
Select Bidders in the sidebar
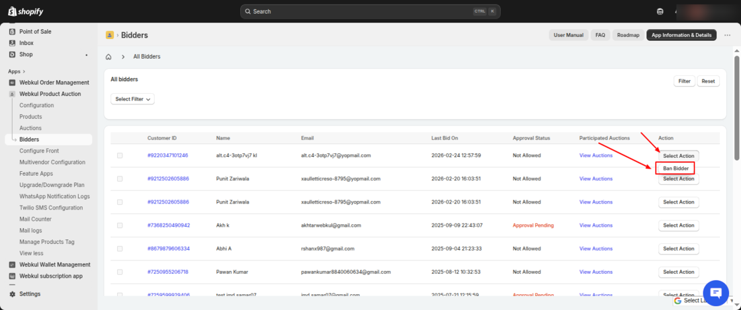pos(49,139)
